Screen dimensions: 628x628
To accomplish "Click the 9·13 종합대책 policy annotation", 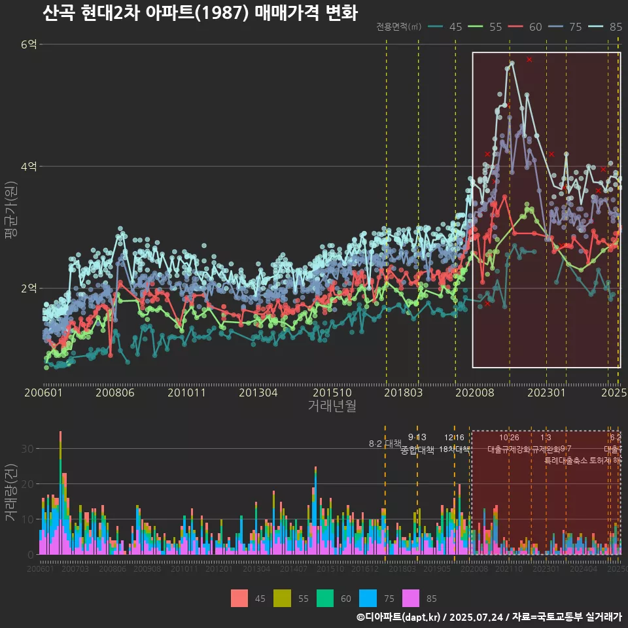I will 417,444.
